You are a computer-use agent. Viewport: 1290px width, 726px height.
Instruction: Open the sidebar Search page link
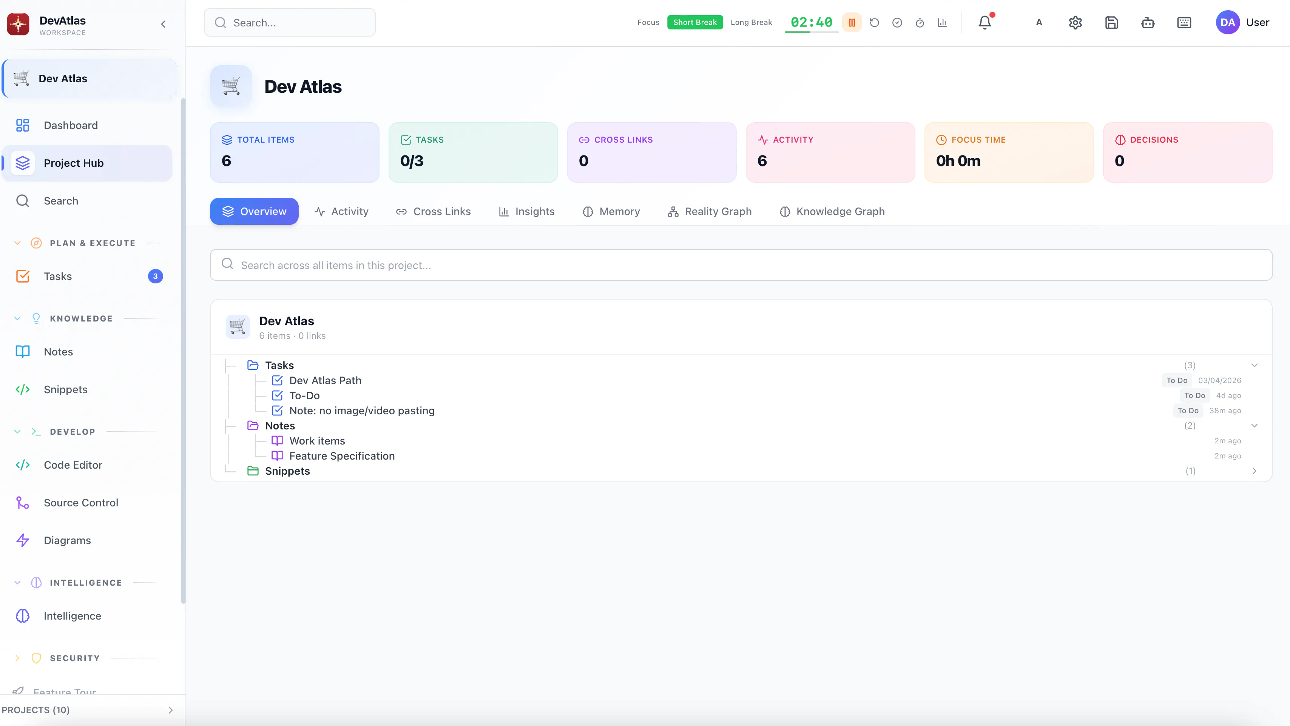point(87,201)
